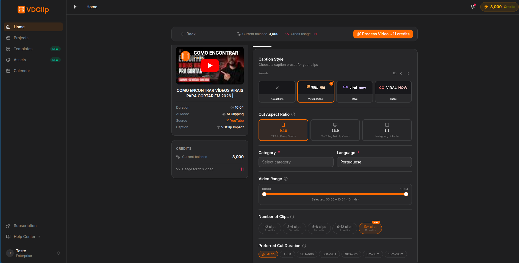Viewport: 519px width, 263px height.
Task: Open notifications bell
Action: (x=473, y=7)
